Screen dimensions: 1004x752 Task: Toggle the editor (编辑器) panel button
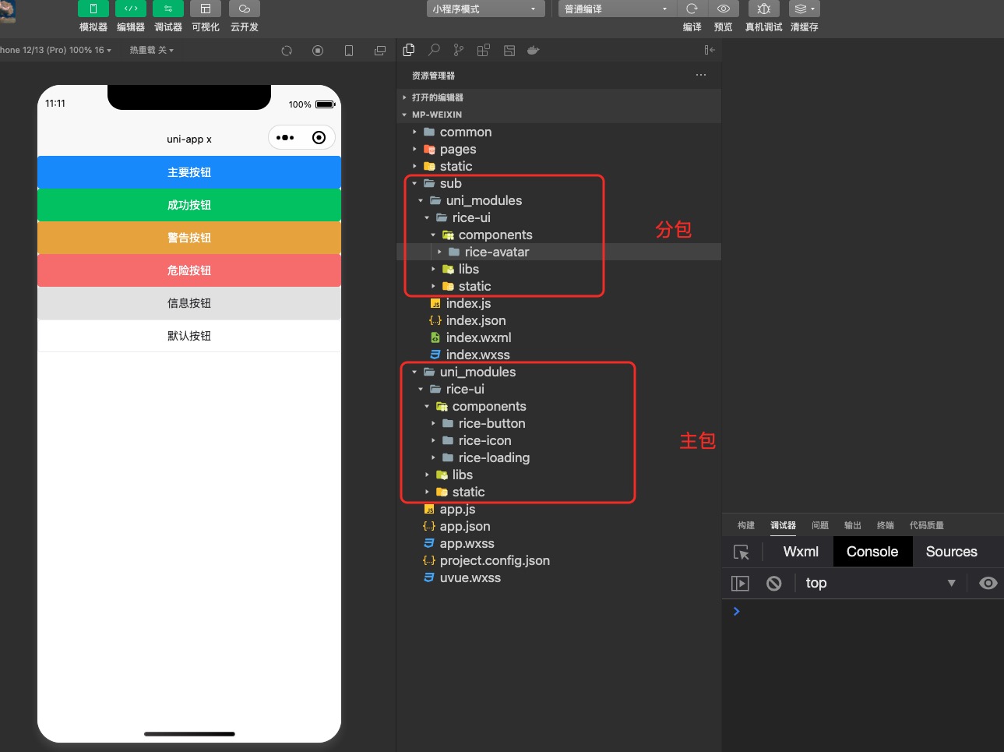(130, 9)
